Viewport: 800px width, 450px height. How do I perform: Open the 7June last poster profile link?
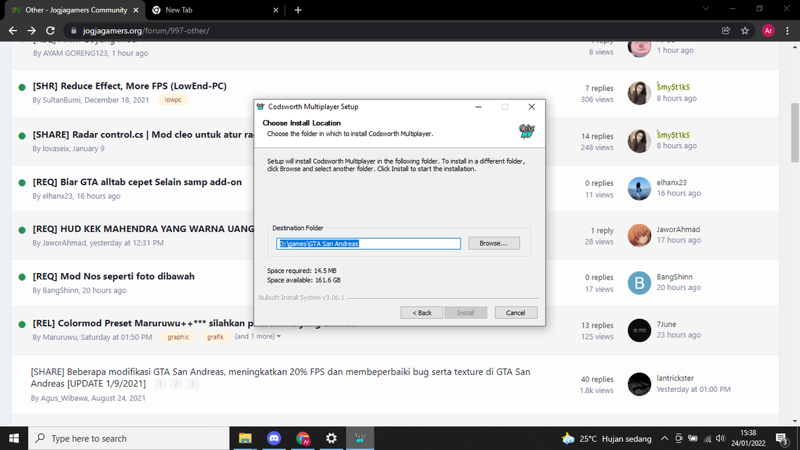coord(666,324)
